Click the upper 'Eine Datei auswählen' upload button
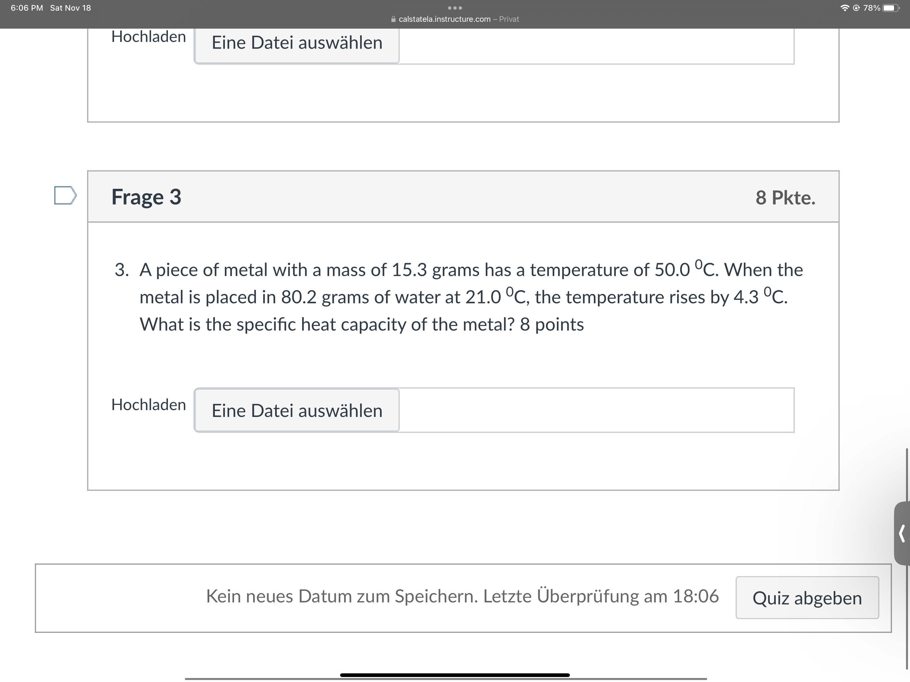 pos(296,43)
